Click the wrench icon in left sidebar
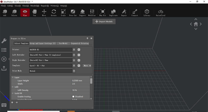 (4, 41)
